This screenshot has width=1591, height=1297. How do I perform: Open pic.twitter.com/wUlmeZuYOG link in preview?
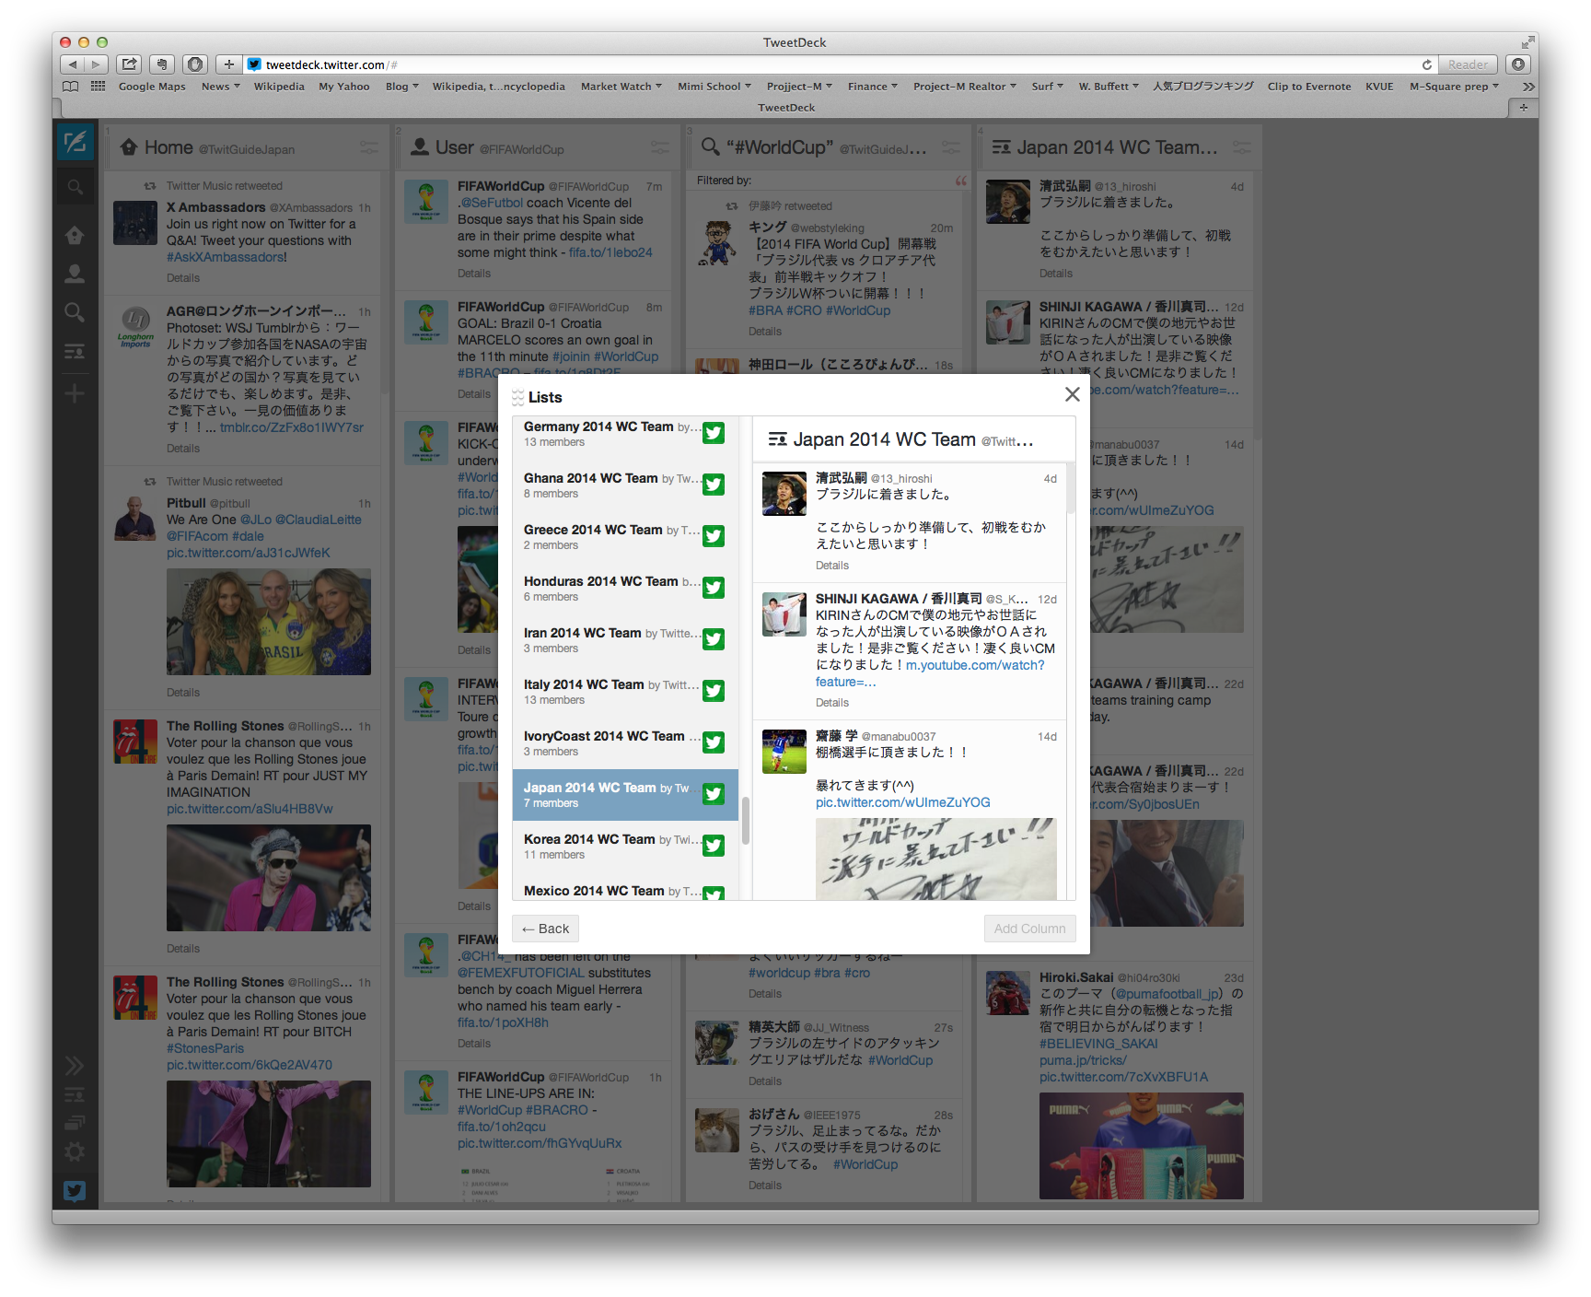pyautogui.click(x=902, y=802)
